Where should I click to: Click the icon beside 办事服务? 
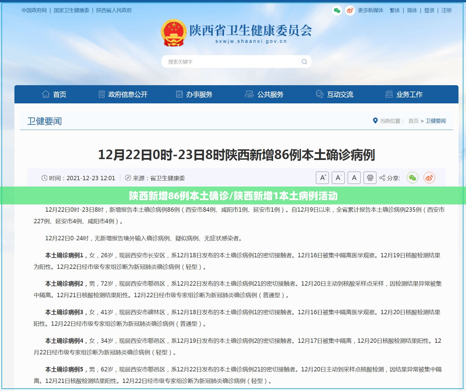(179, 94)
